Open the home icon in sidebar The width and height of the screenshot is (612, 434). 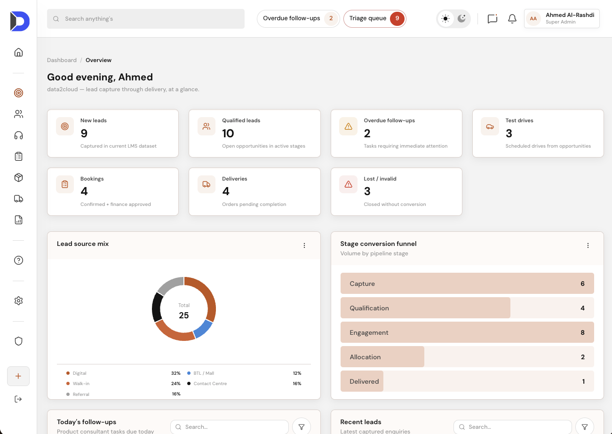tap(18, 52)
